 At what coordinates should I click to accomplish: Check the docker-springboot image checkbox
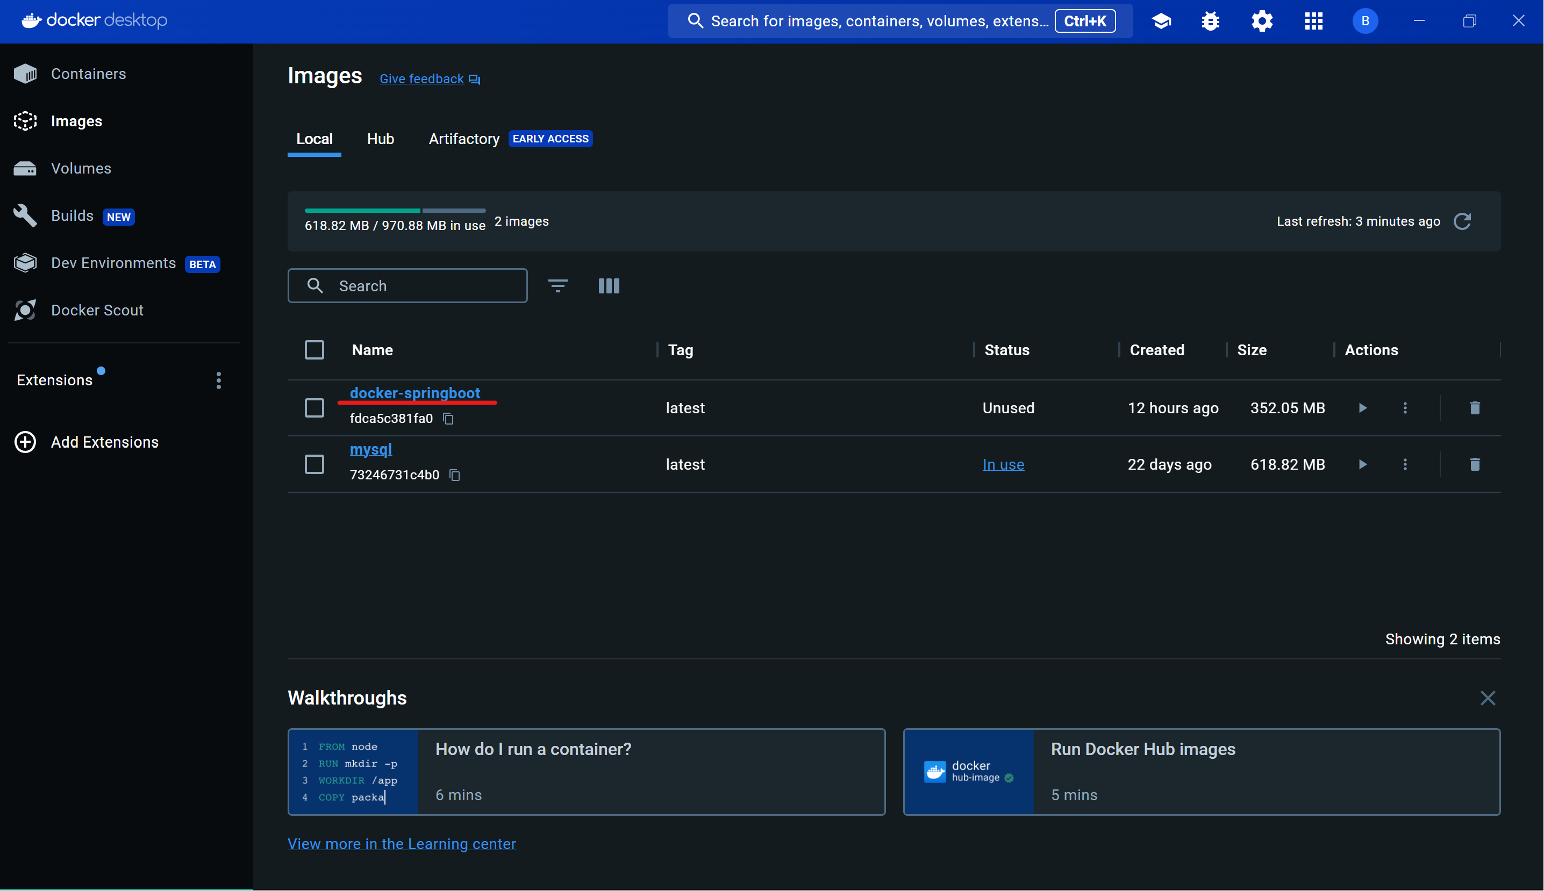click(314, 408)
